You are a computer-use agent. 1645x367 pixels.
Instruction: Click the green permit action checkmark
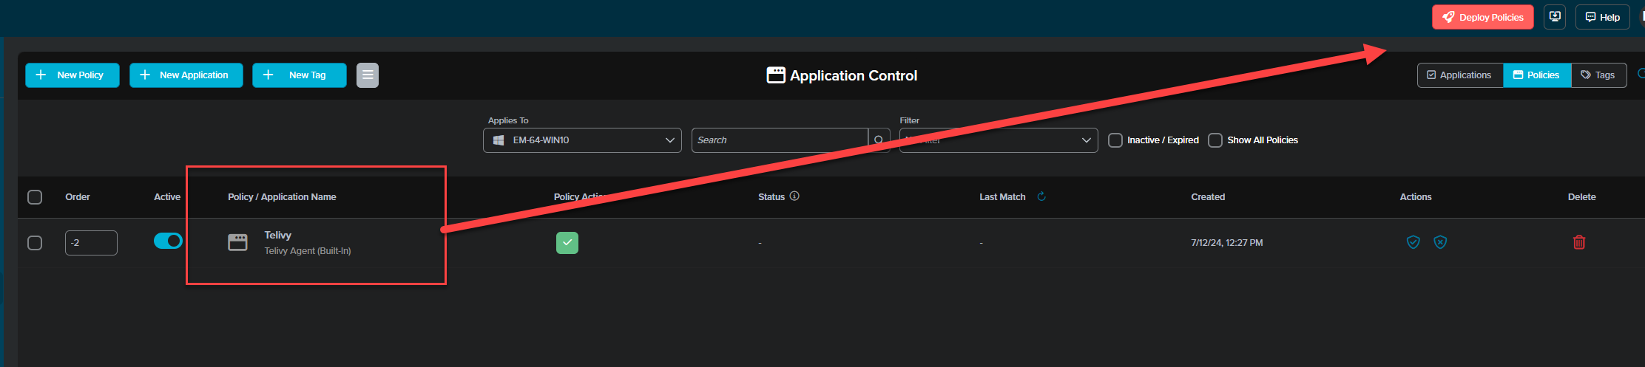point(567,243)
